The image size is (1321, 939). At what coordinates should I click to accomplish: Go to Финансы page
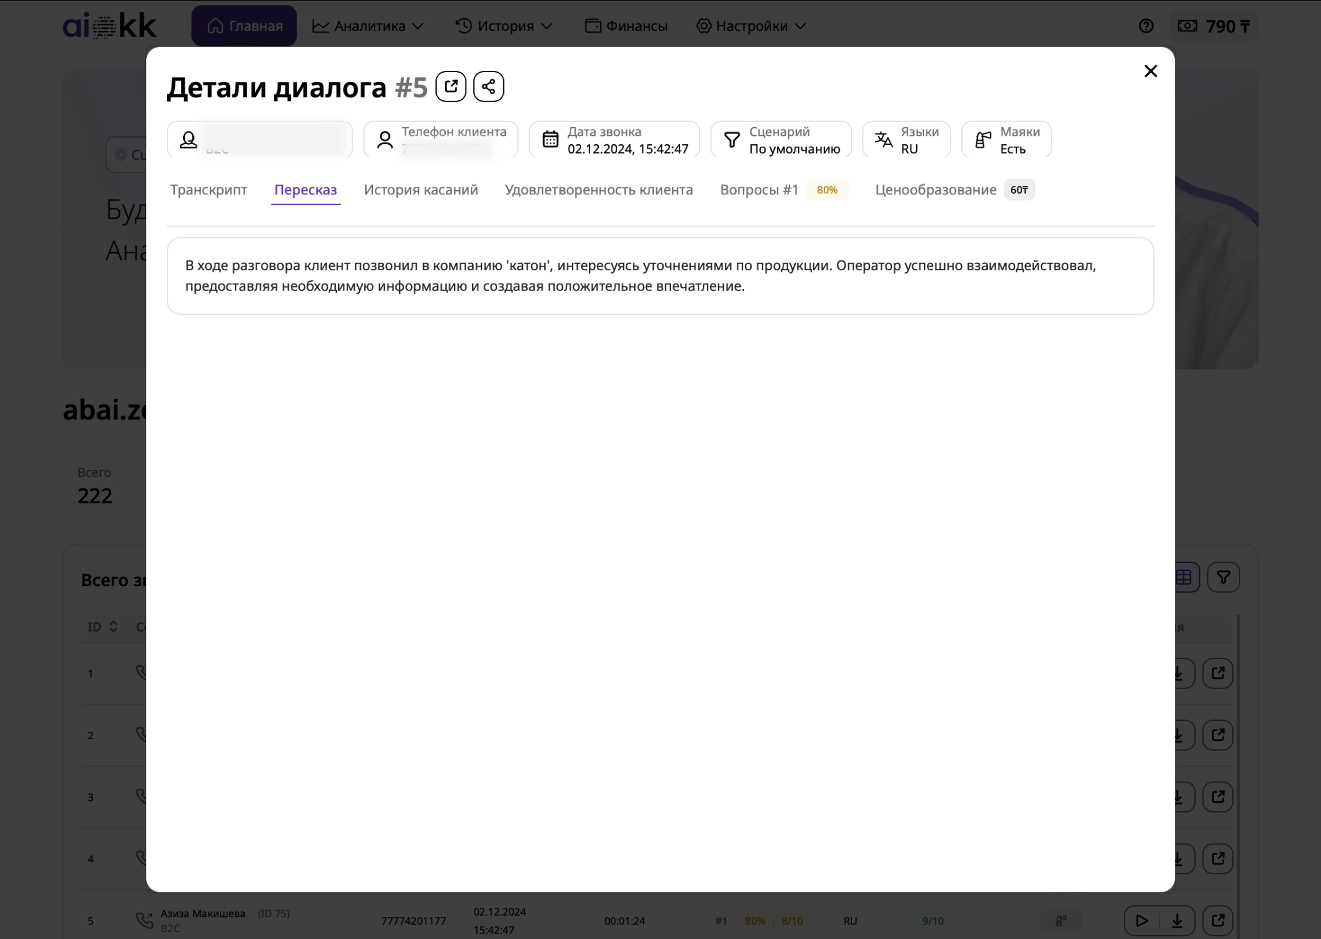point(626,26)
